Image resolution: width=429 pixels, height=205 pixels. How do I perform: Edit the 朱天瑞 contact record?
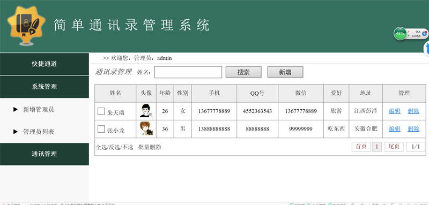(x=395, y=111)
